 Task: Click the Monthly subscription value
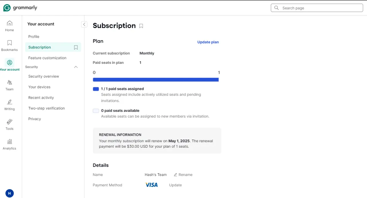tap(147, 53)
